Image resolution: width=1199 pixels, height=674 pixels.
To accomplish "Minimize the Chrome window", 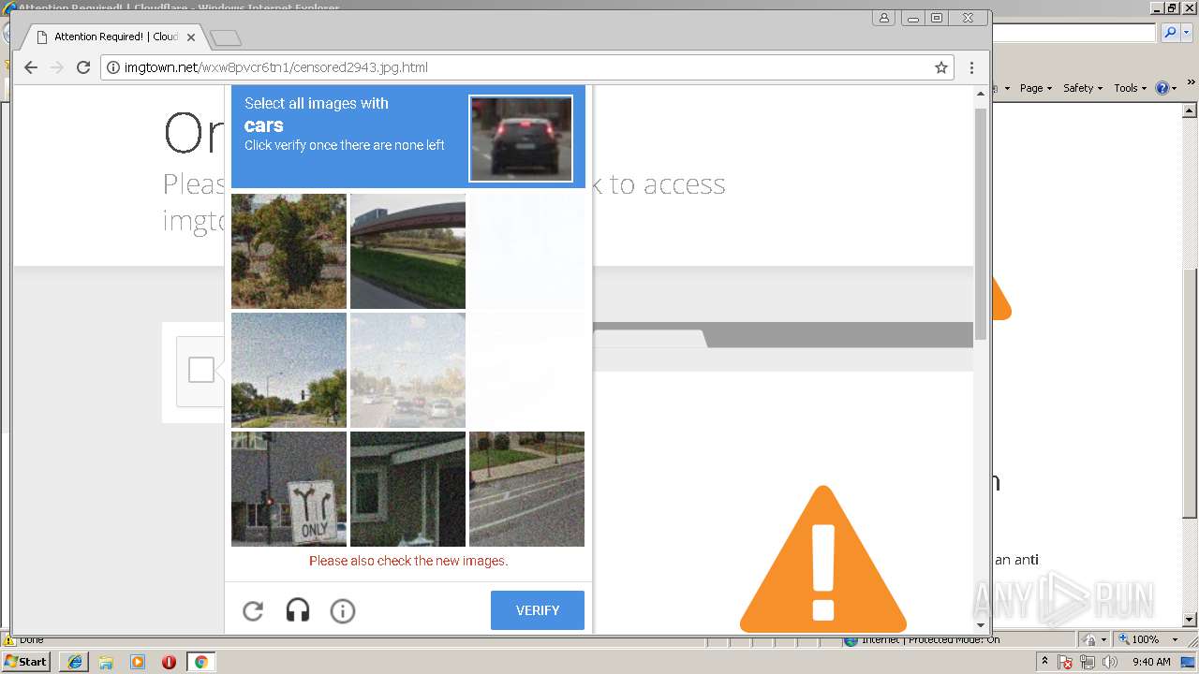I will point(912,18).
